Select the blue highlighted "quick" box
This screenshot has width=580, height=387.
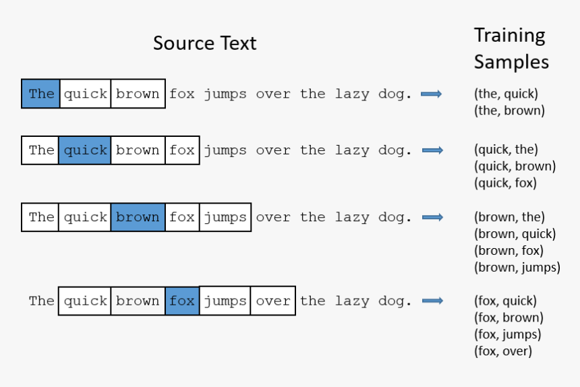pyautogui.click(x=85, y=150)
